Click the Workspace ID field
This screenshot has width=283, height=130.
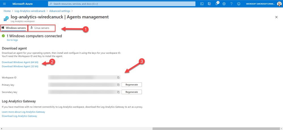pyautogui.click(x=84, y=77)
